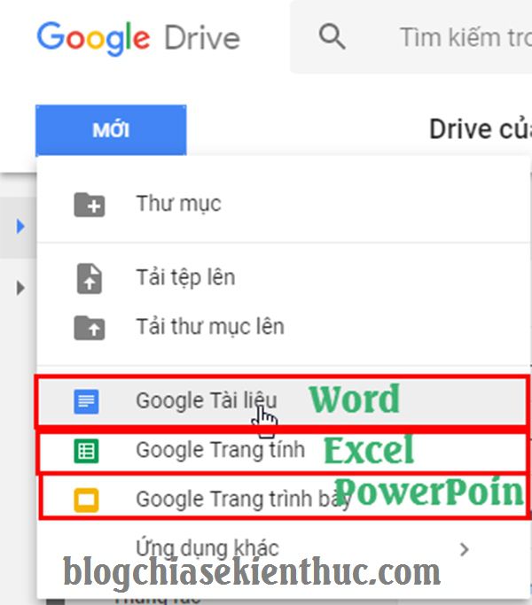Choose Tải tệp lên from menu

(284, 278)
